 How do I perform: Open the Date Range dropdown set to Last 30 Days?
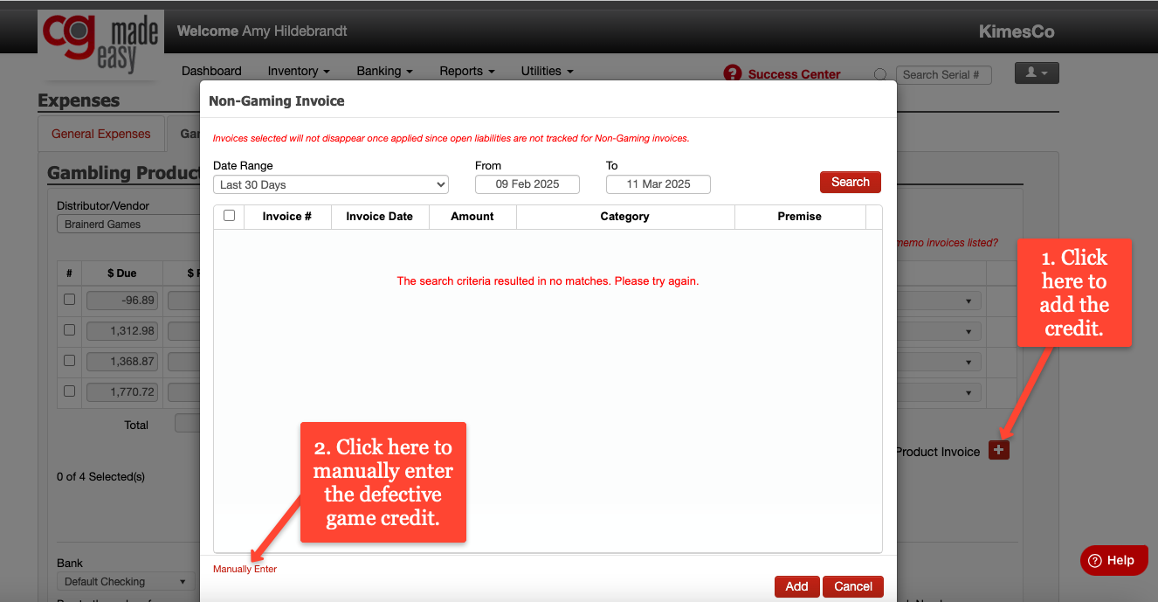click(331, 184)
